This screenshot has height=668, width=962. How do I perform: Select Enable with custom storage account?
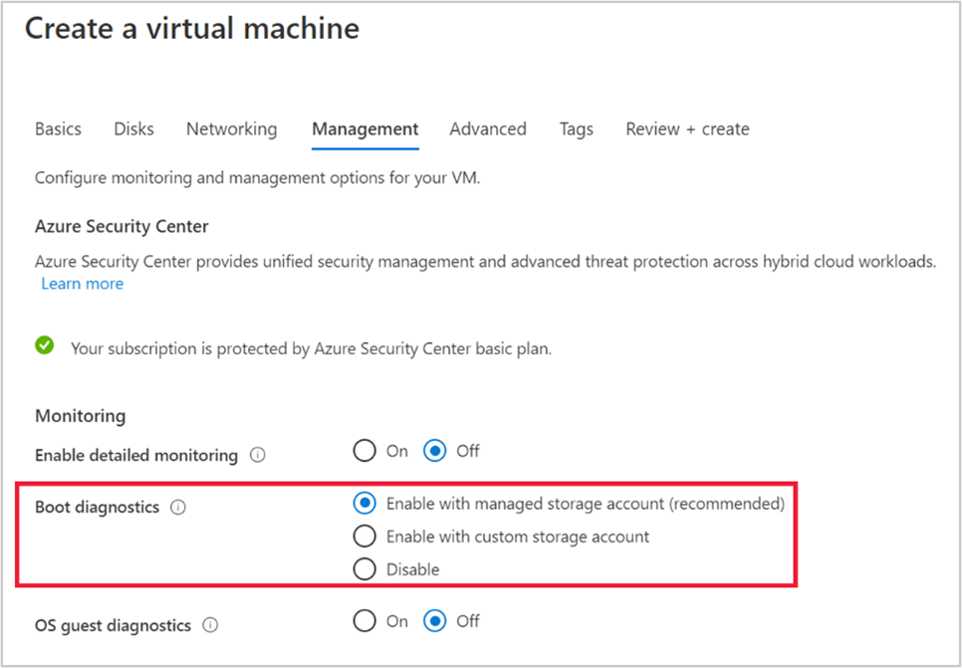click(364, 536)
